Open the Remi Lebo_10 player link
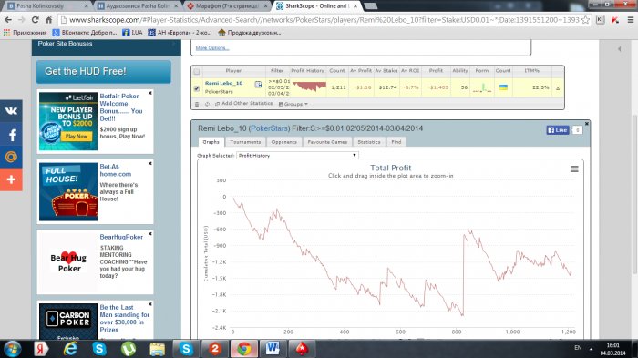 [x=223, y=83]
